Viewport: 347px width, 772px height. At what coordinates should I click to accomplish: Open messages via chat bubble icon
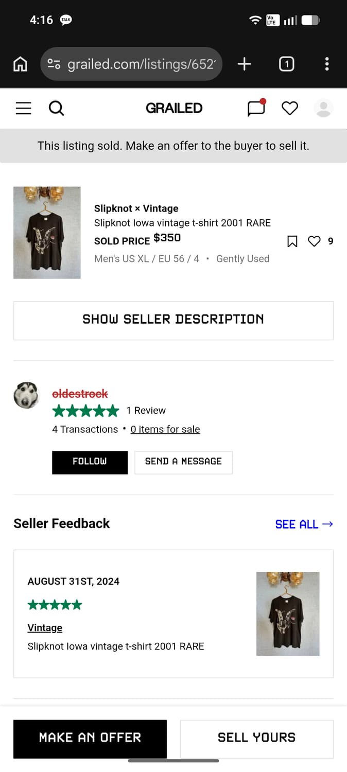(x=256, y=108)
